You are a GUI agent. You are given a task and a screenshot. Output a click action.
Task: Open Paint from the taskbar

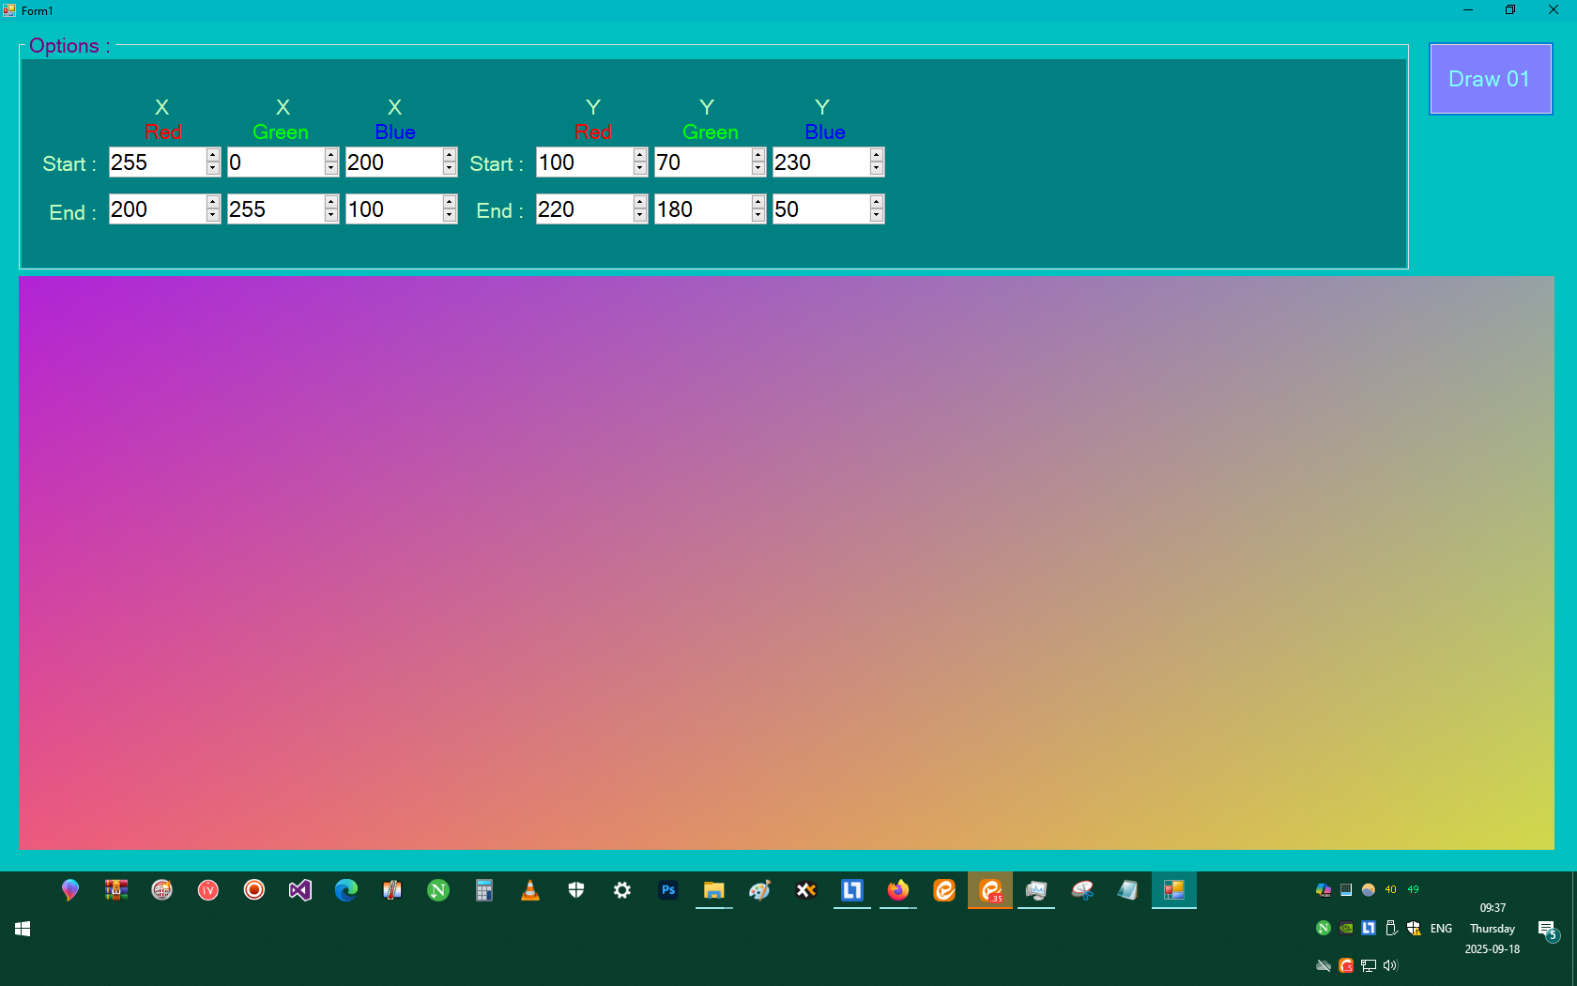[x=759, y=890]
